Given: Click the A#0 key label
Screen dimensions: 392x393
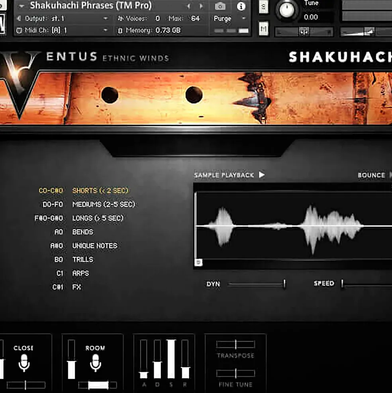Looking at the screenshot, I should click(x=57, y=246).
